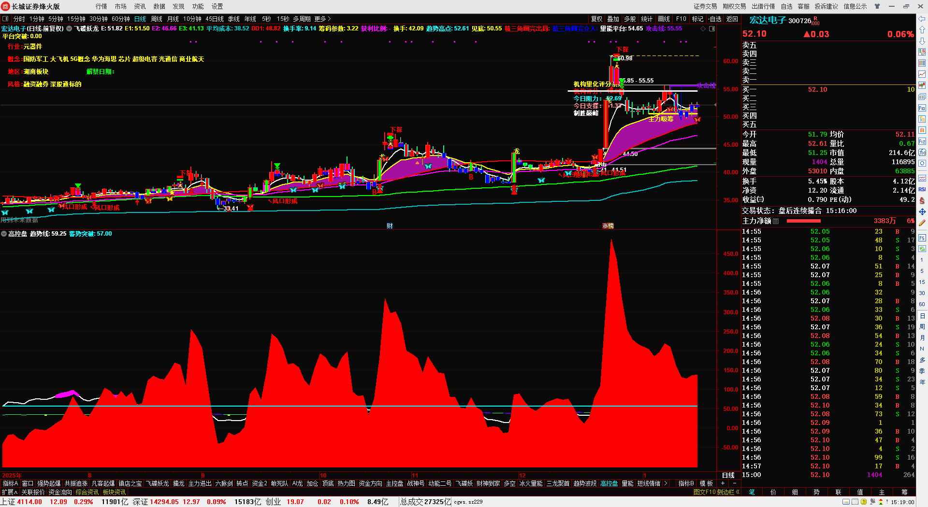Switch to 分时 intraday view

pyautogui.click(x=19, y=19)
